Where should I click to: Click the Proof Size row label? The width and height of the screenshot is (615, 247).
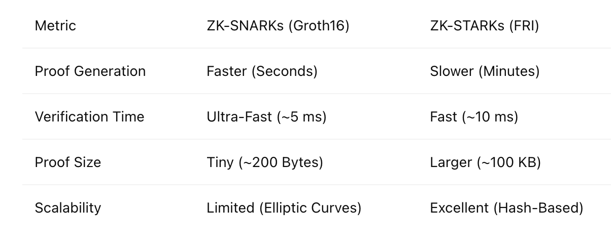pos(67,162)
